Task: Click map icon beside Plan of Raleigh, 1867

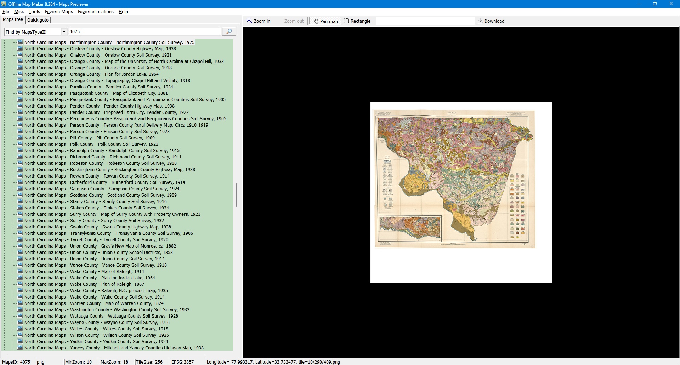Action: [20, 284]
